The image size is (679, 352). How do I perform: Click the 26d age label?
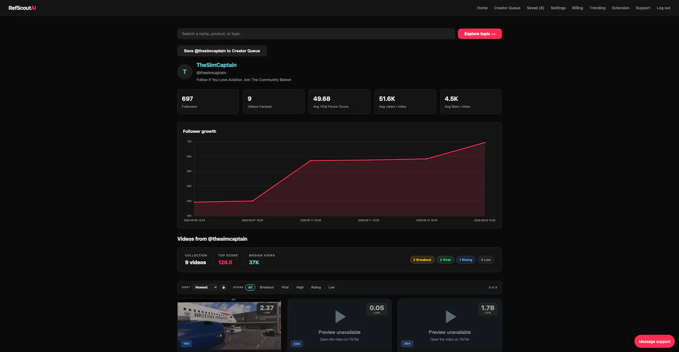(407, 344)
